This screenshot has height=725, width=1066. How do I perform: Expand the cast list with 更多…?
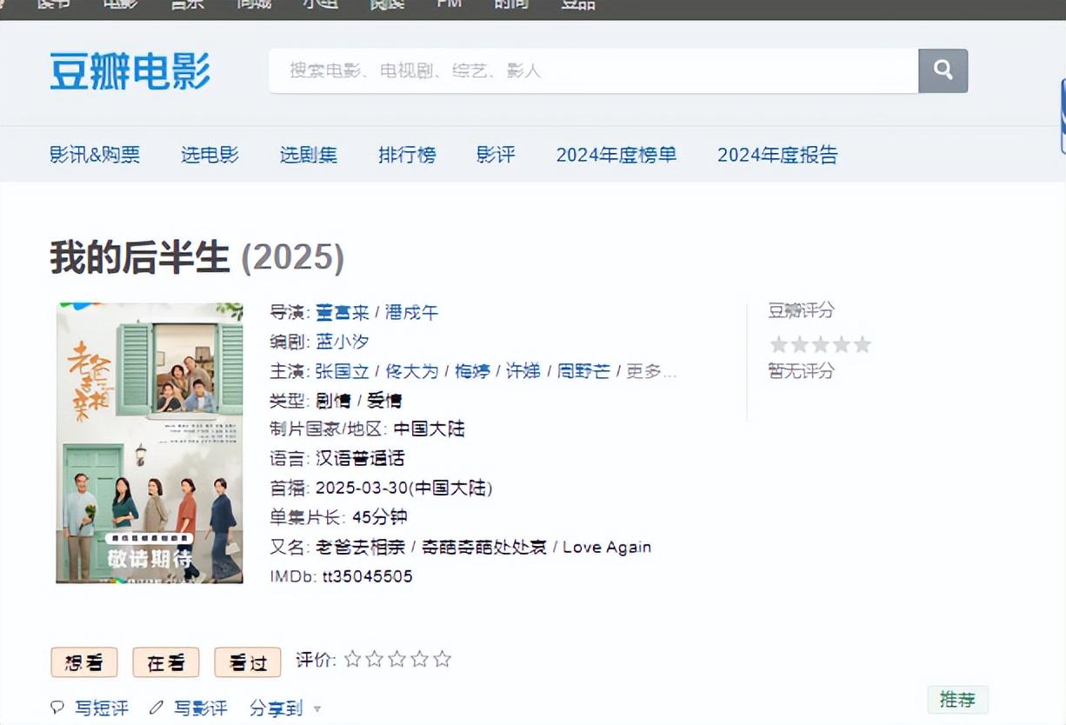tap(651, 371)
